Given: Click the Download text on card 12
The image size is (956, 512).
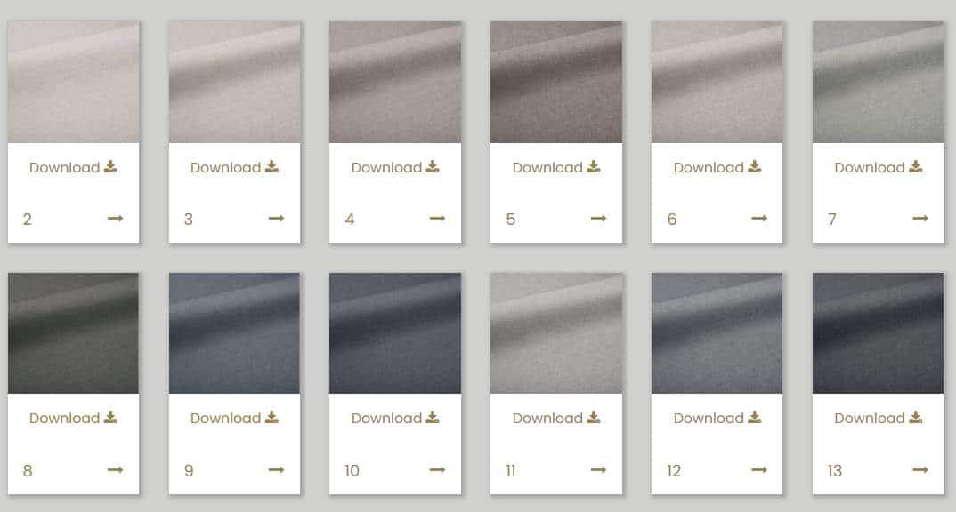Looking at the screenshot, I should click(709, 419).
